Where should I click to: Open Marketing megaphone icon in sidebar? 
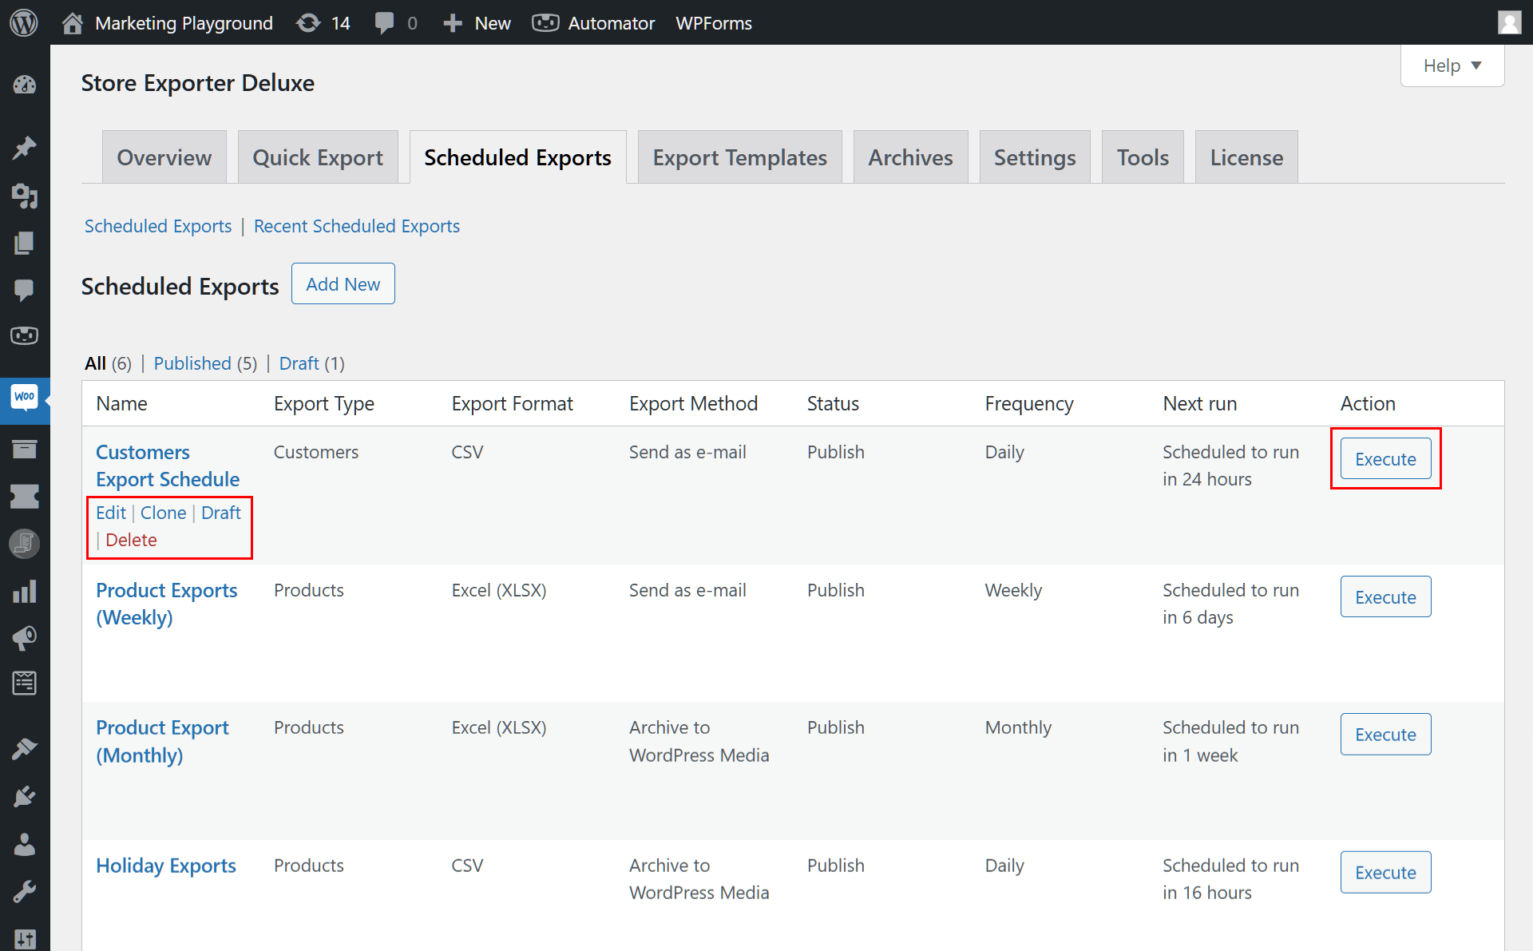pyautogui.click(x=25, y=637)
